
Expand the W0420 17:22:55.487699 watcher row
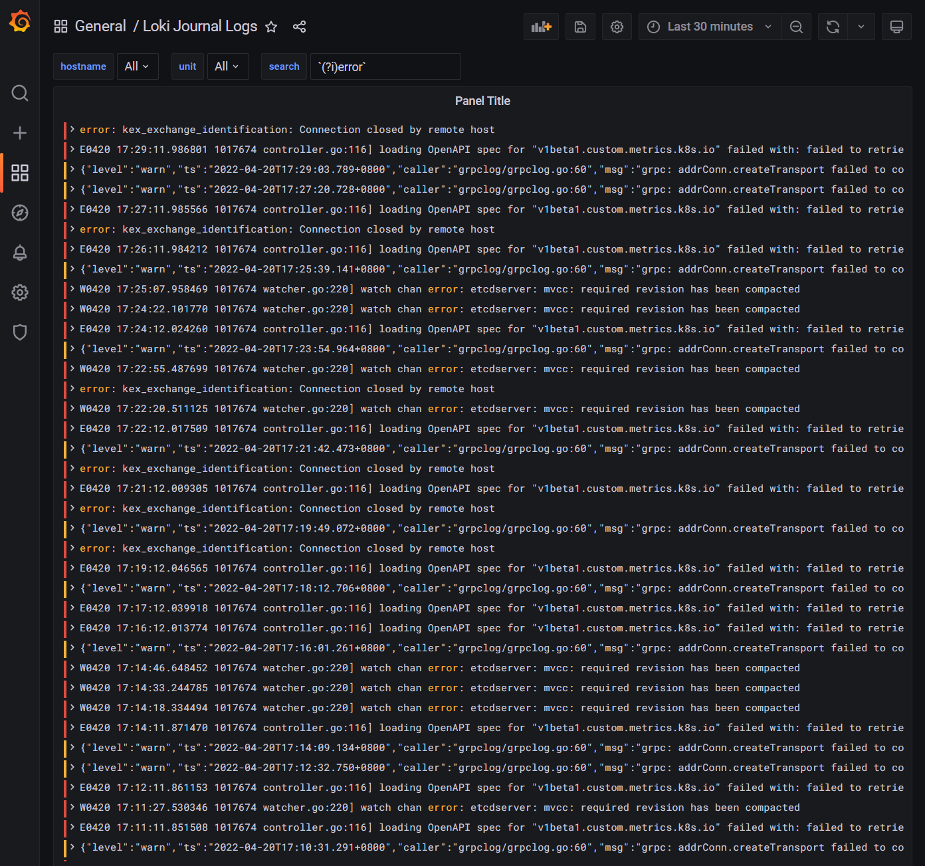(72, 368)
